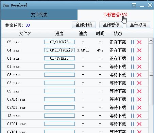Pause the 04.rar download
Viewport: 154px width, 133px height.
click(x=133, y=50)
